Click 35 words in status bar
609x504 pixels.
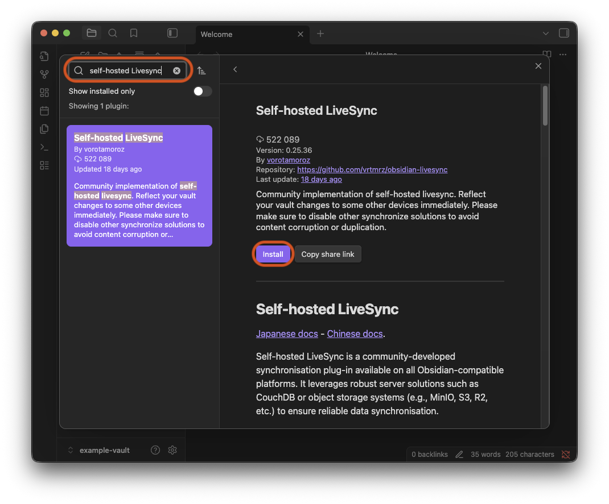tap(485, 454)
